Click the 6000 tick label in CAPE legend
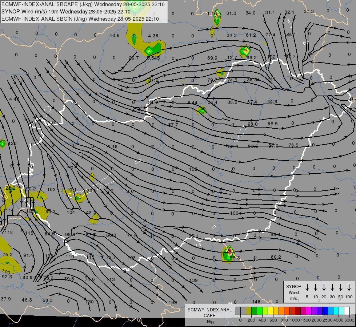The image size is (356, 327). pyautogui.click(x=349, y=320)
